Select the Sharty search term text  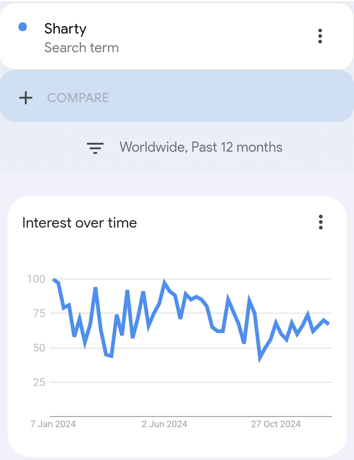[65, 29]
